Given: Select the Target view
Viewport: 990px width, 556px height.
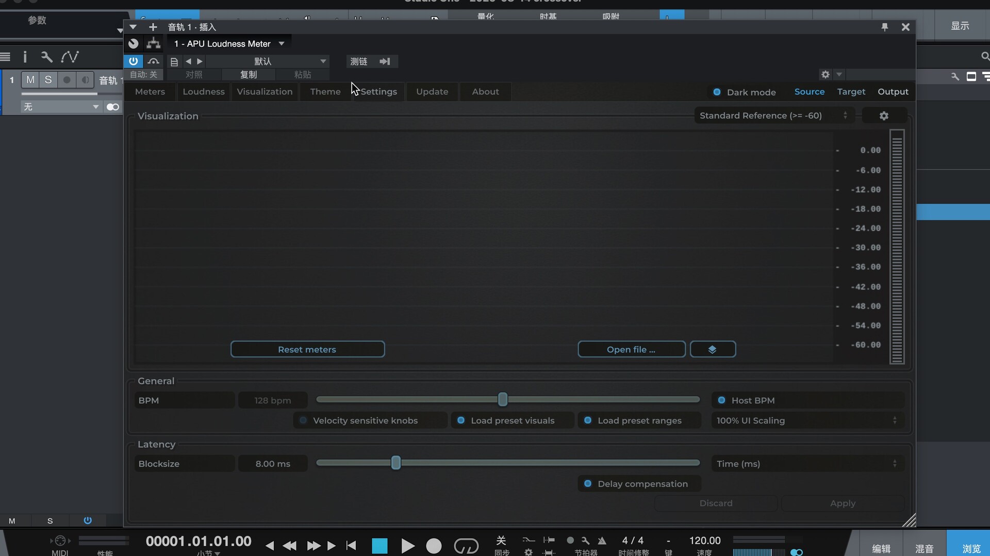Looking at the screenshot, I should pos(851,92).
